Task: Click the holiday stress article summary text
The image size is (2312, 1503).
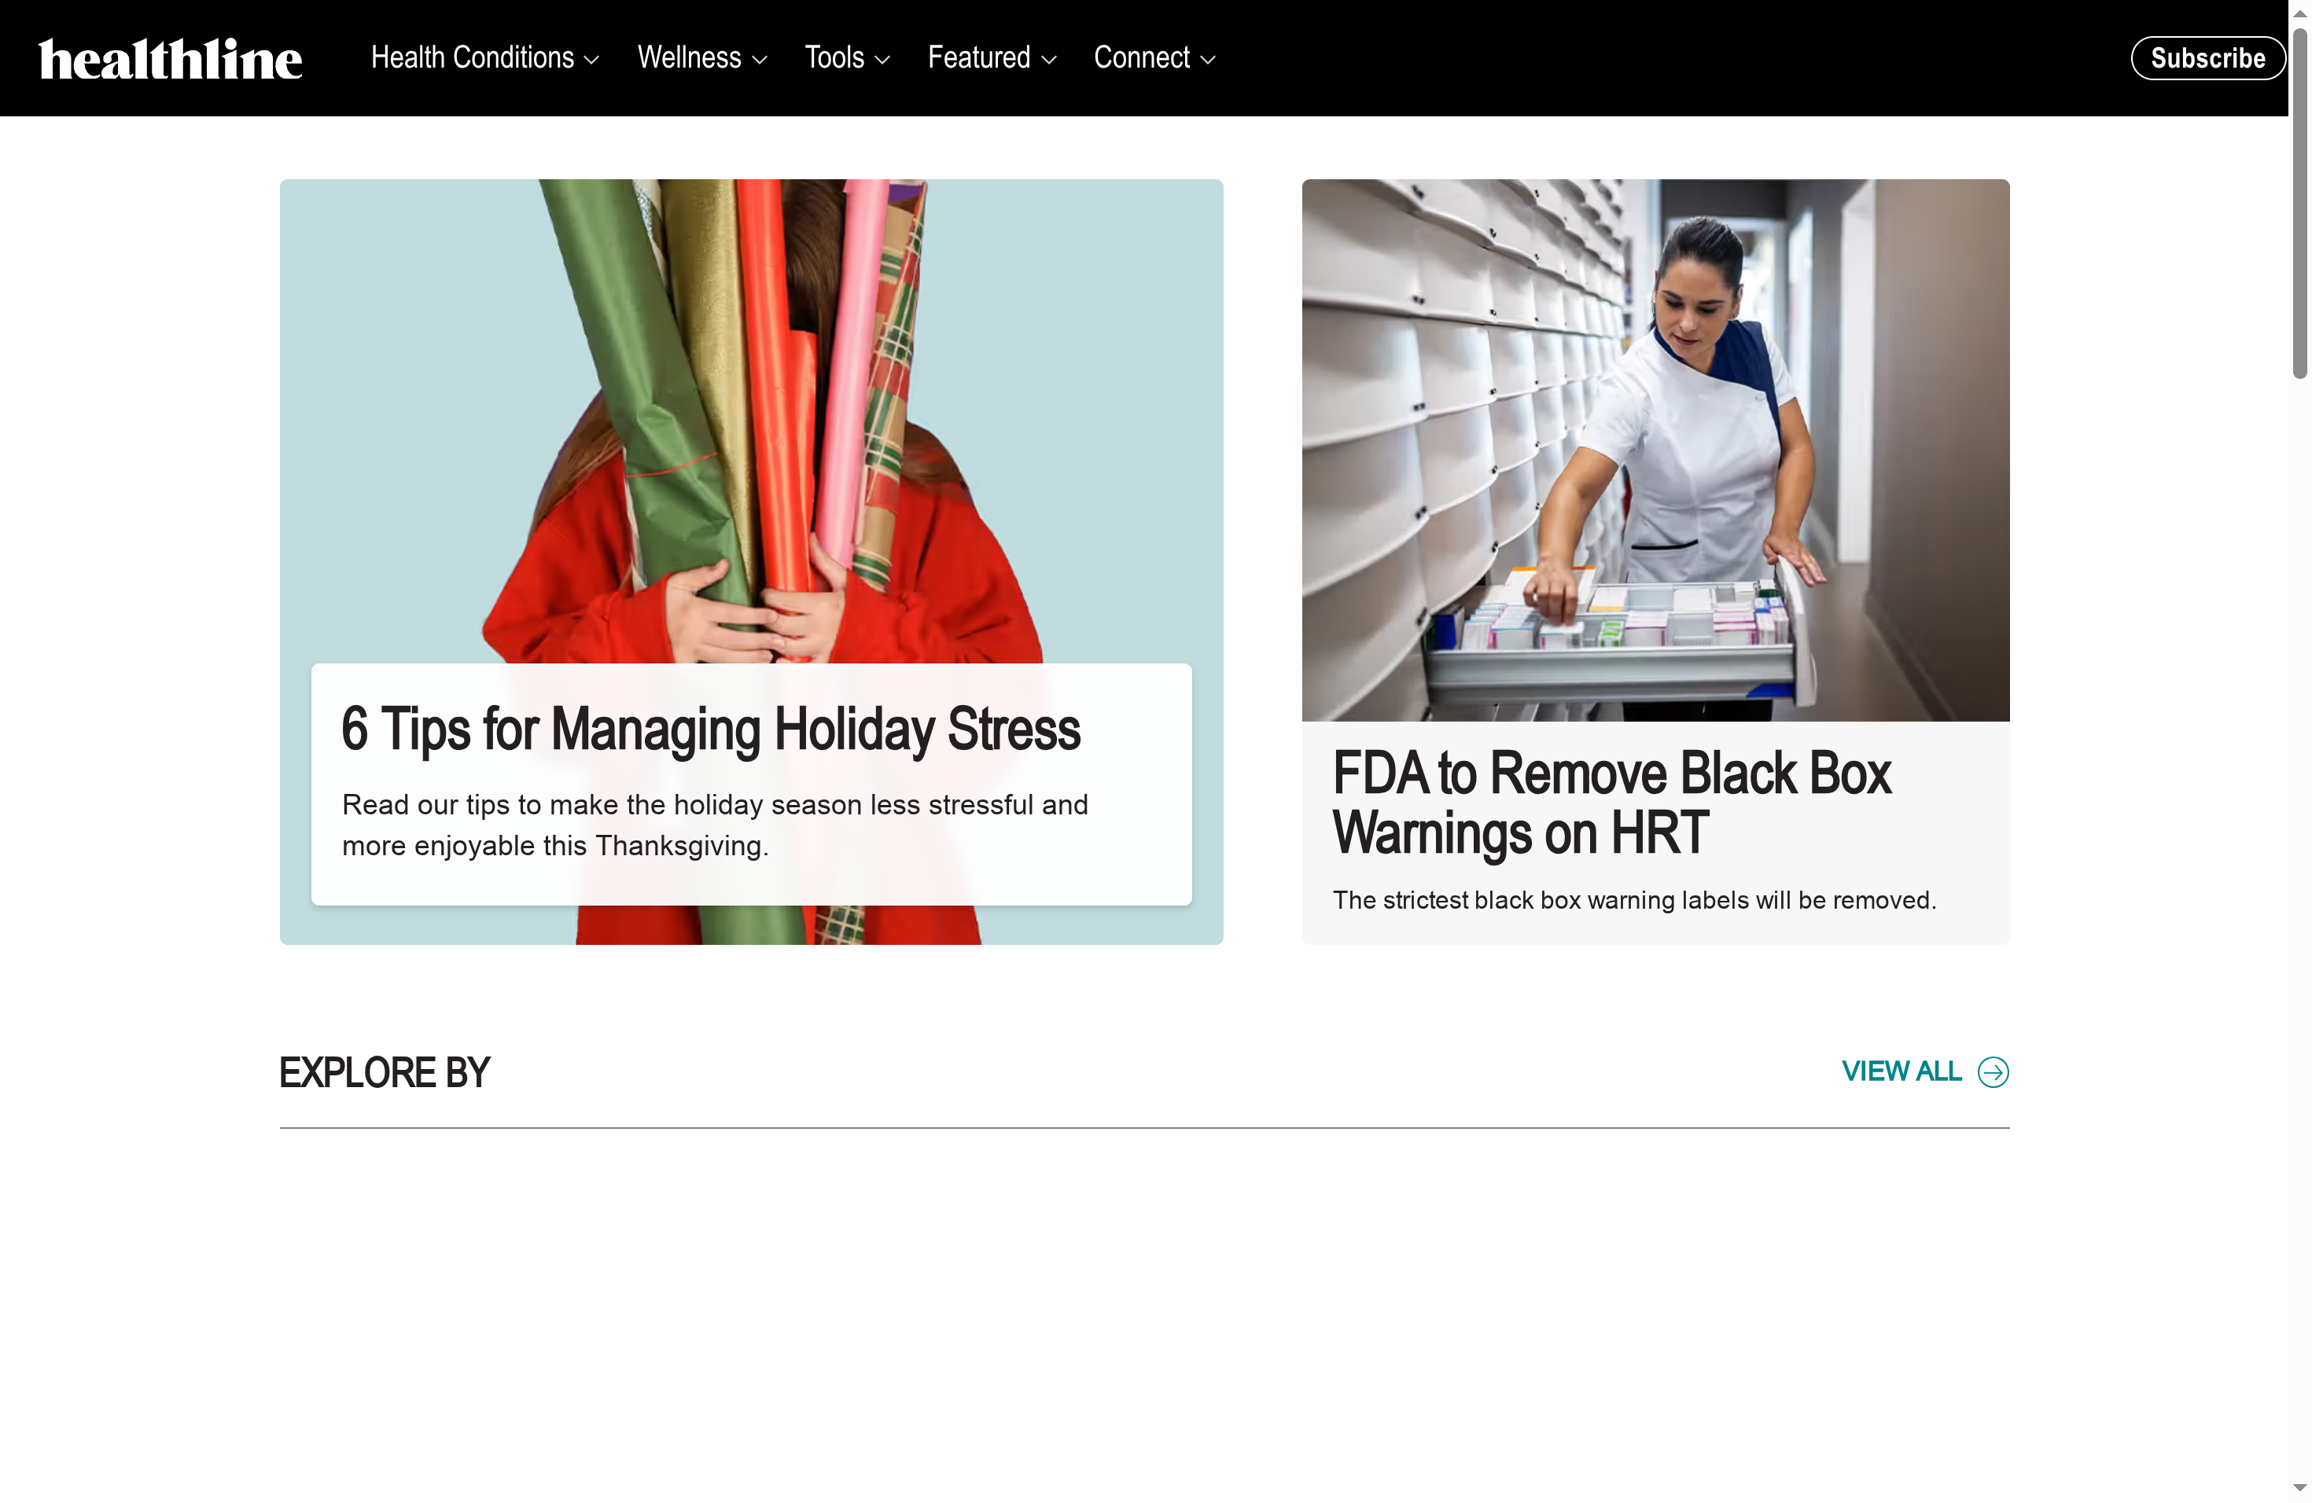Action: pos(715,825)
